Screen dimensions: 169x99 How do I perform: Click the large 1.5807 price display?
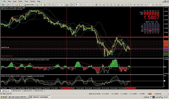point(151,18)
